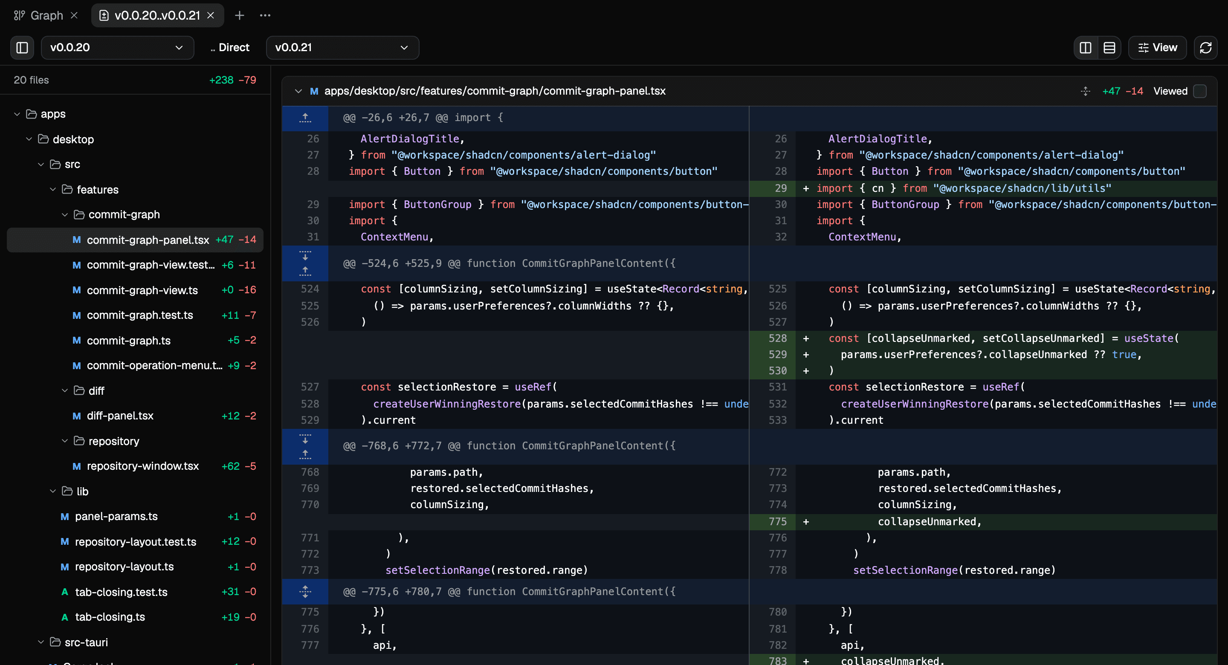Image resolution: width=1228 pixels, height=665 pixels.
Task: Expand hidden lines before hunk -775,6
Action: [305, 592]
